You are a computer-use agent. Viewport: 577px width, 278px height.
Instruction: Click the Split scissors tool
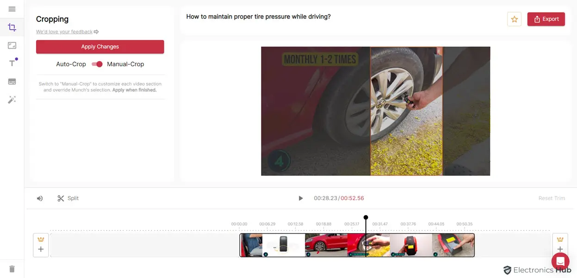tap(68, 198)
